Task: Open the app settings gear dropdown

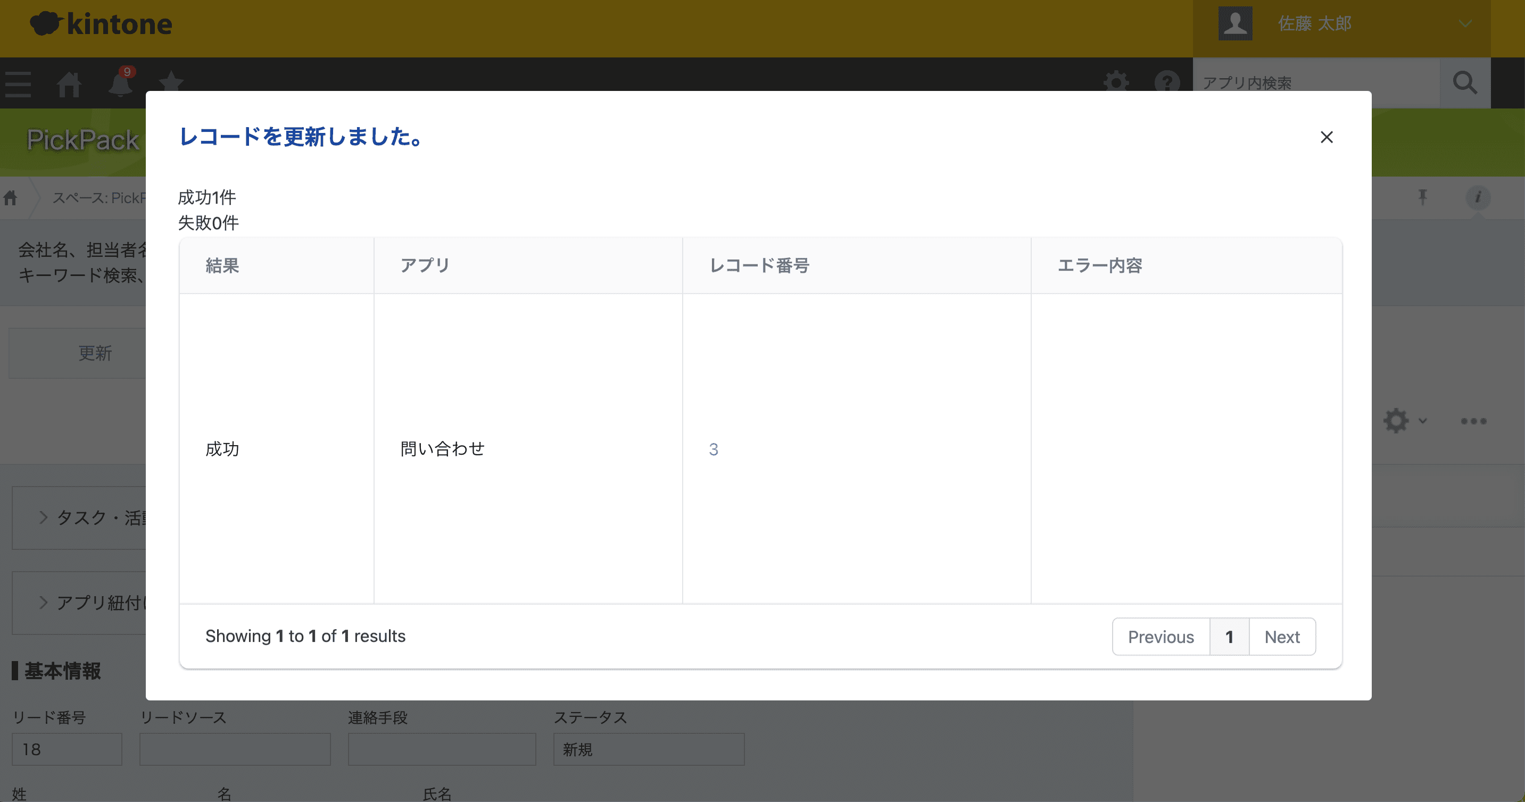Action: point(1405,421)
